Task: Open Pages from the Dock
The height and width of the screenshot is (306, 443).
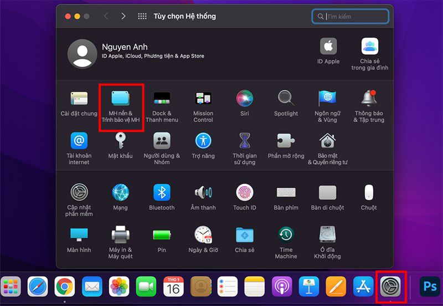Action: pyautogui.click(x=336, y=287)
